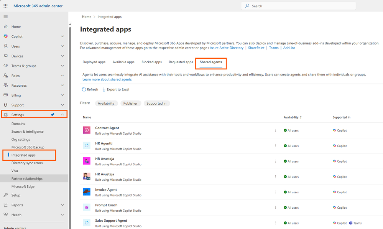Switch to the Blocked apps tab
Viewport: 383px width, 229px height.
tap(151, 62)
